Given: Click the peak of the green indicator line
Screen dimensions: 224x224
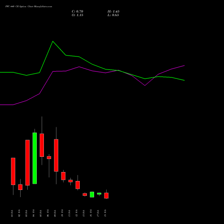Looking at the screenshot, I should 53,41.
